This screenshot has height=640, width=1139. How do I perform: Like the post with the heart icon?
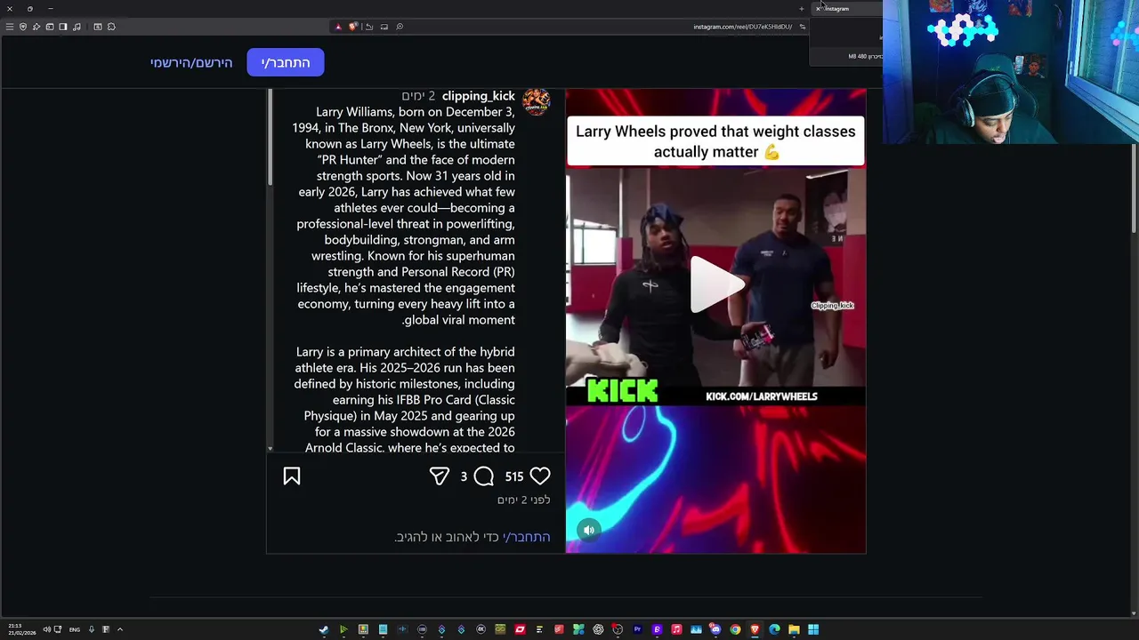540,476
